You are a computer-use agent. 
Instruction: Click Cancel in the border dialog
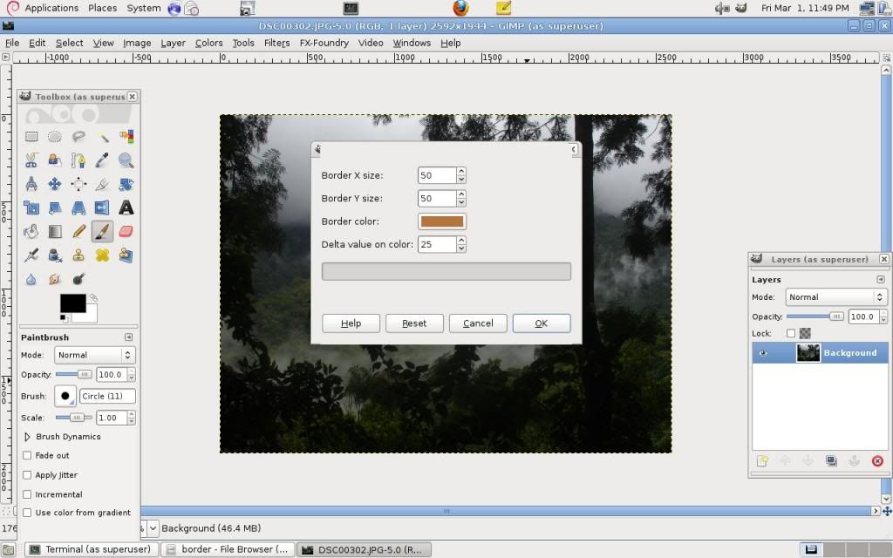(478, 323)
